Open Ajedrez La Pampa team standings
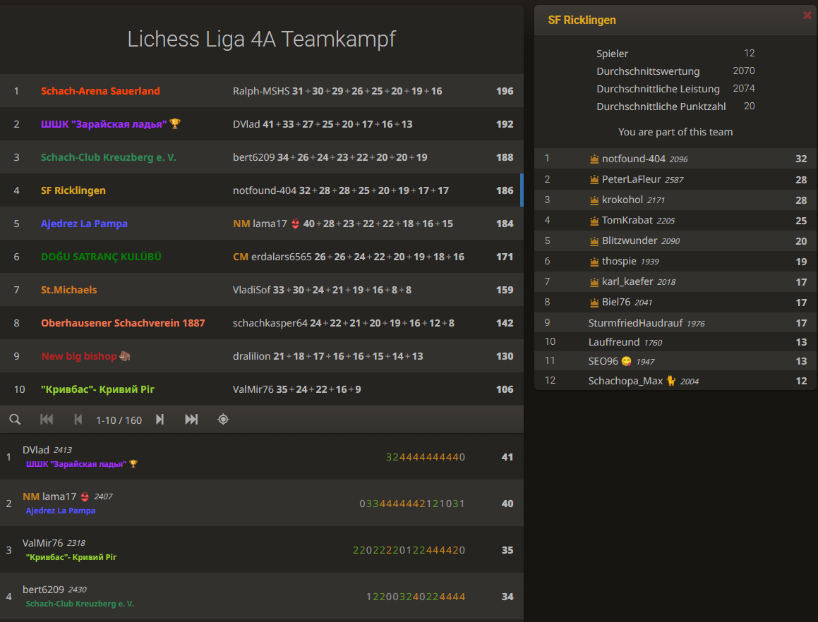The height and width of the screenshot is (622, 818). click(x=84, y=224)
